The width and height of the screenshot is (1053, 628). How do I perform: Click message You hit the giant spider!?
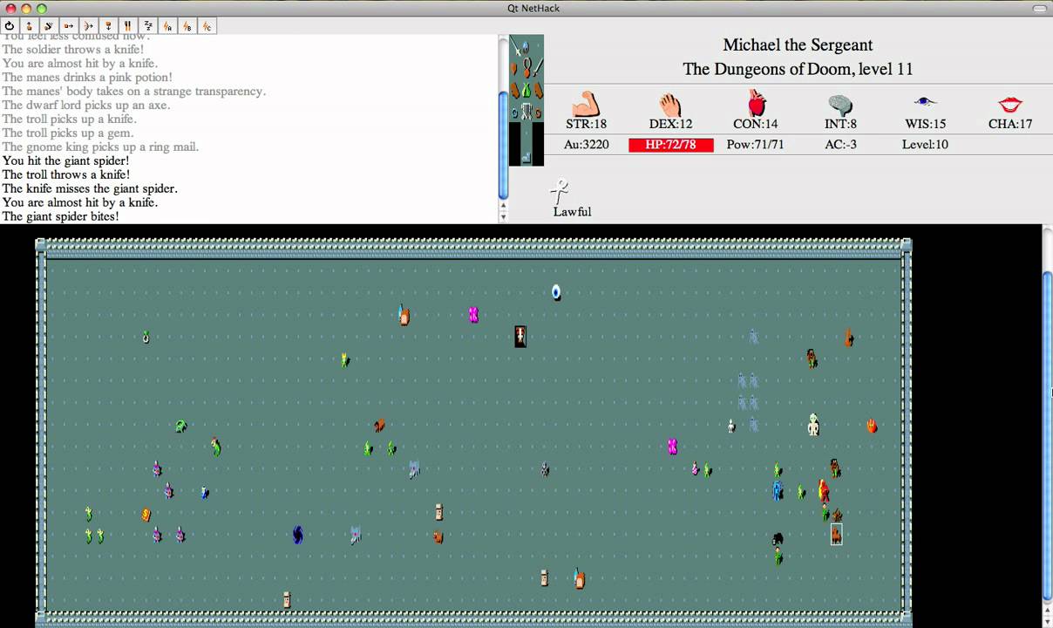[65, 161]
